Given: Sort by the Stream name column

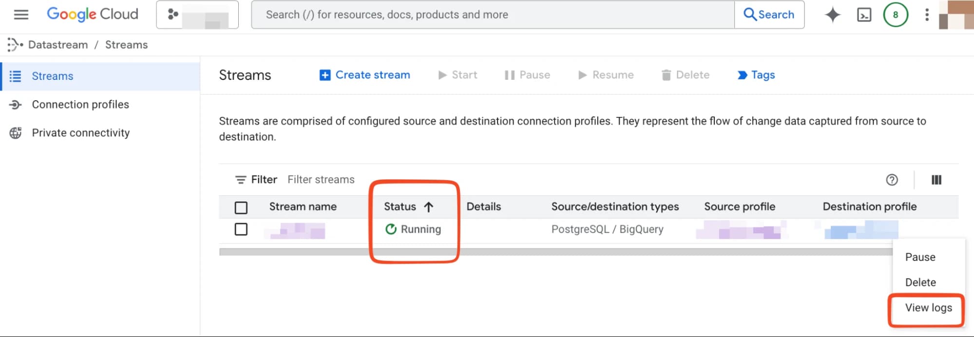Looking at the screenshot, I should pos(303,206).
